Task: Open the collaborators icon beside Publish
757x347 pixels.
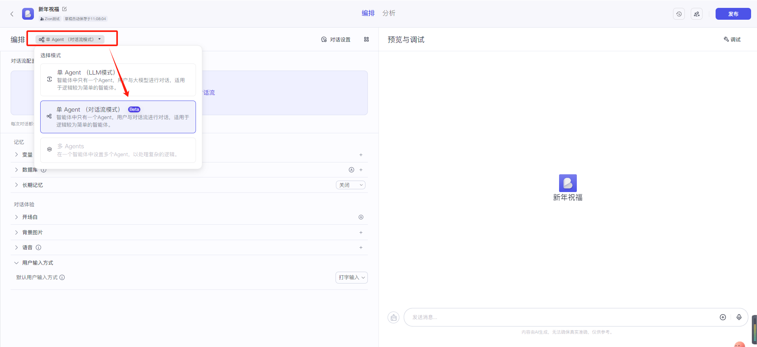Action: tap(697, 14)
